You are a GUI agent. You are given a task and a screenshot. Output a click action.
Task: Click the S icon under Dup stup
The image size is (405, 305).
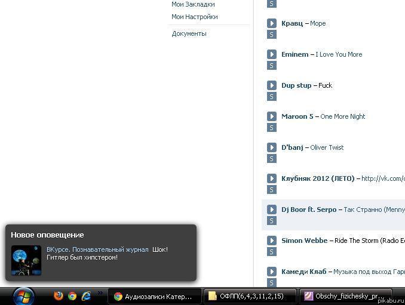click(x=271, y=97)
